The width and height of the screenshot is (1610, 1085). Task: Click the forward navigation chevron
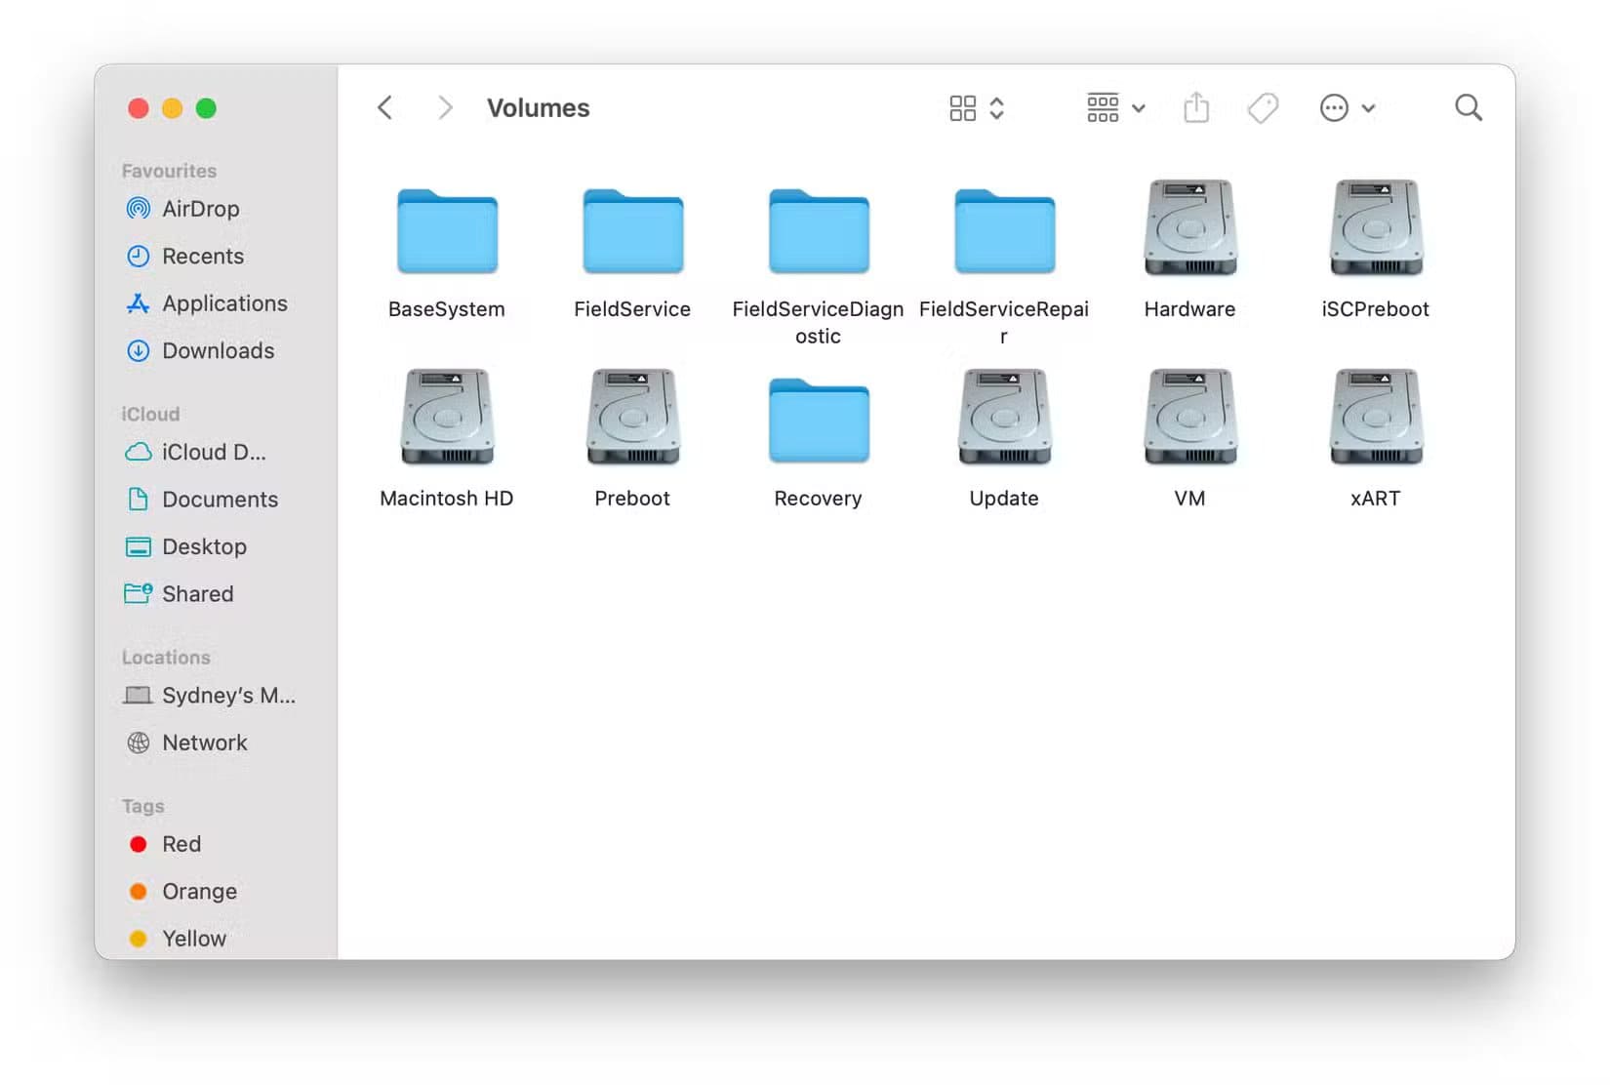pos(445,107)
